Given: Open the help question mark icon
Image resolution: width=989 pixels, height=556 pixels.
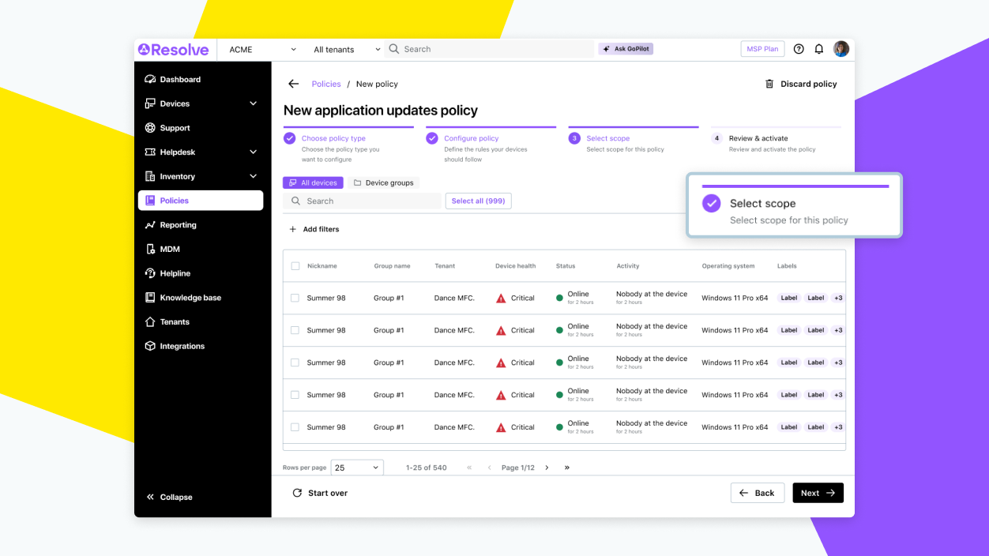Looking at the screenshot, I should coord(798,48).
